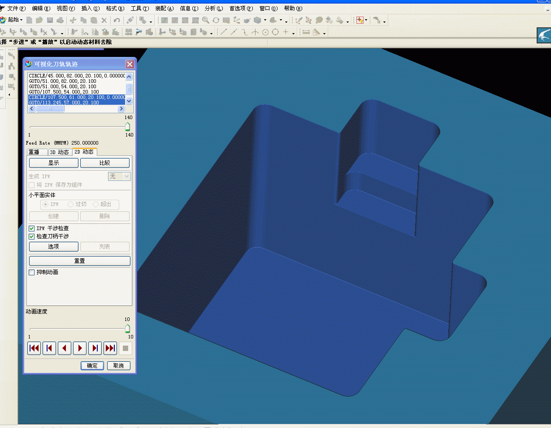Rewind to first toolpath event button
Screen dimensions: 551x428
click(34, 348)
